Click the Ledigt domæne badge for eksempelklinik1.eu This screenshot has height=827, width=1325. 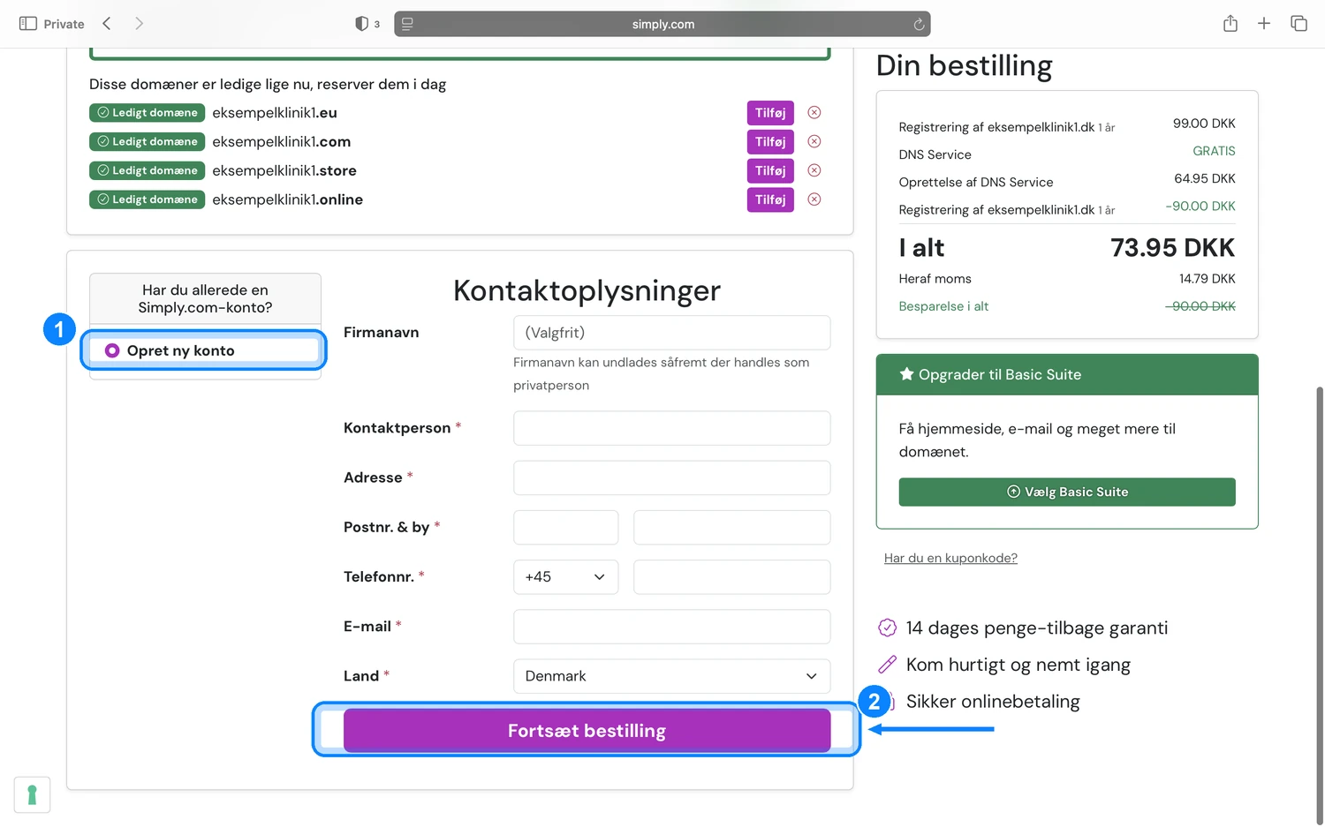click(x=147, y=113)
